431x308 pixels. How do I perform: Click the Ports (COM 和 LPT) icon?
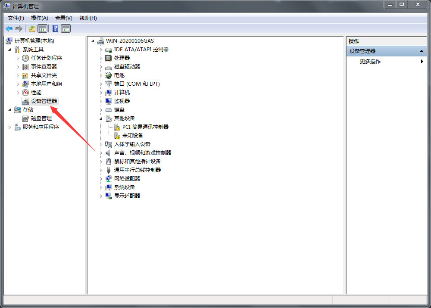109,84
